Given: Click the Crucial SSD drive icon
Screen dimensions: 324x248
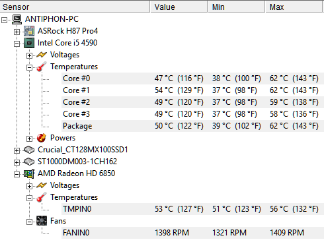Looking at the screenshot, I should (x=29, y=150).
